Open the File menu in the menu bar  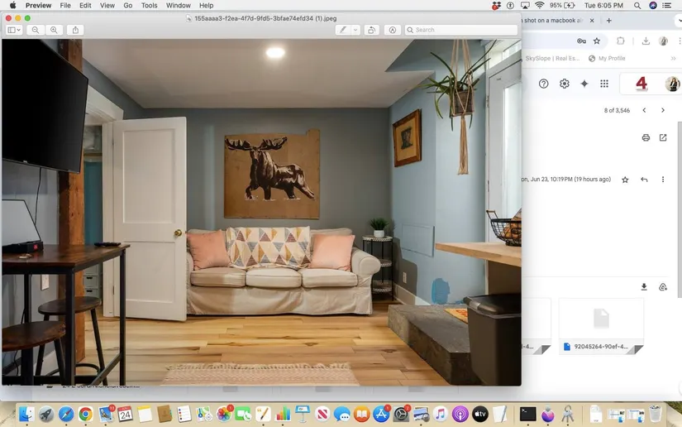click(64, 5)
